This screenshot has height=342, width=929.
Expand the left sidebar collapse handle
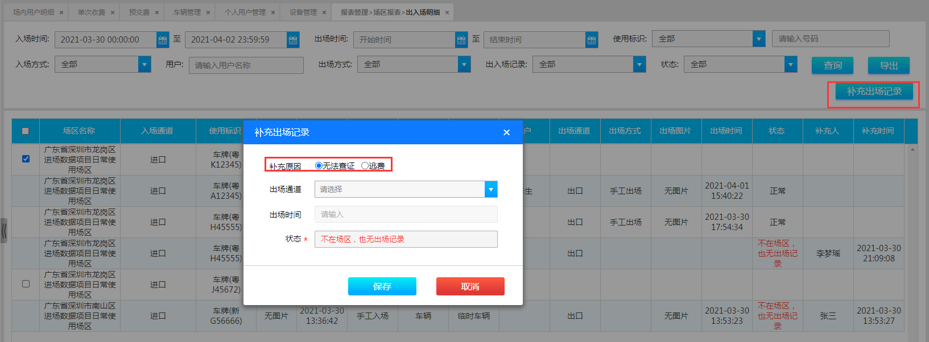click(x=4, y=231)
